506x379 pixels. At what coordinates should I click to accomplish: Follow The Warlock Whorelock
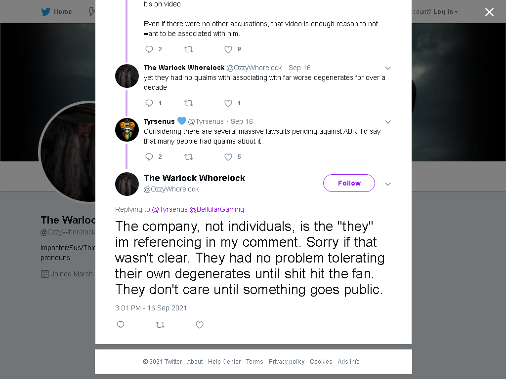pyautogui.click(x=349, y=183)
